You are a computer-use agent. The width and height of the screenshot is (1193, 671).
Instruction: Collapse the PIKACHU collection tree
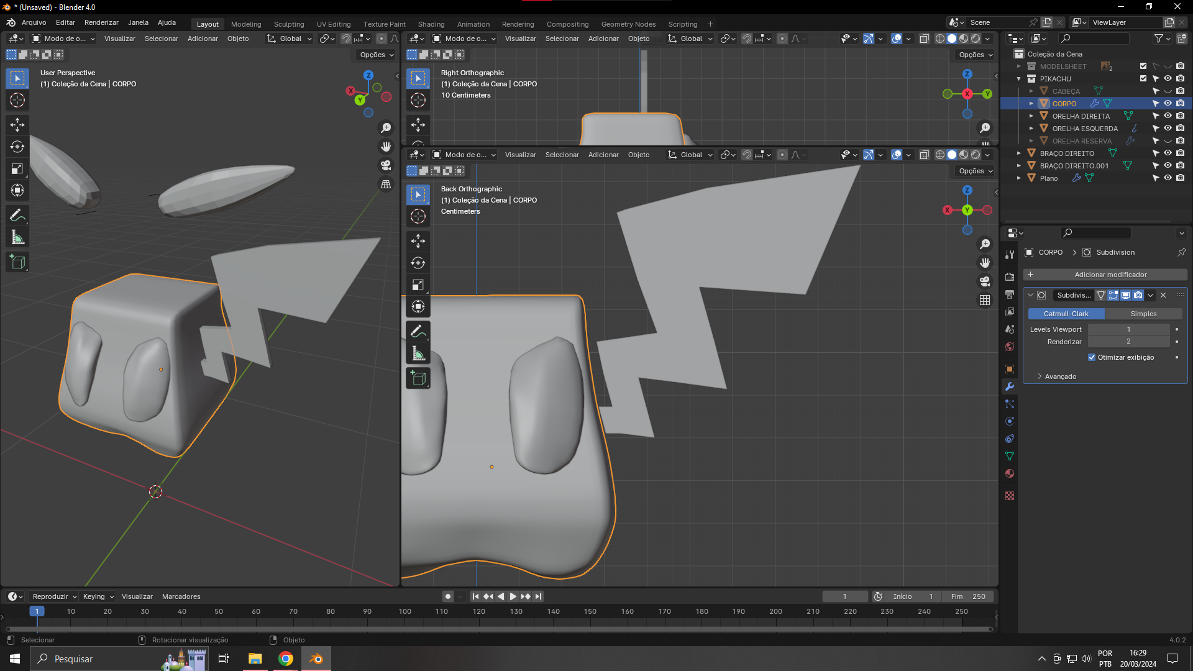[x=1019, y=79]
